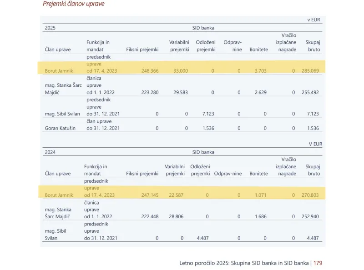Click page number 179 in footer
The height and width of the screenshot is (270, 364).
pyautogui.click(x=318, y=263)
